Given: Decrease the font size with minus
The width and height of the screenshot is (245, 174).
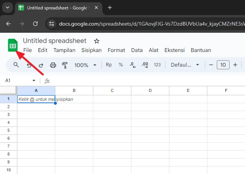Looking at the screenshot, I should click(211, 65).
